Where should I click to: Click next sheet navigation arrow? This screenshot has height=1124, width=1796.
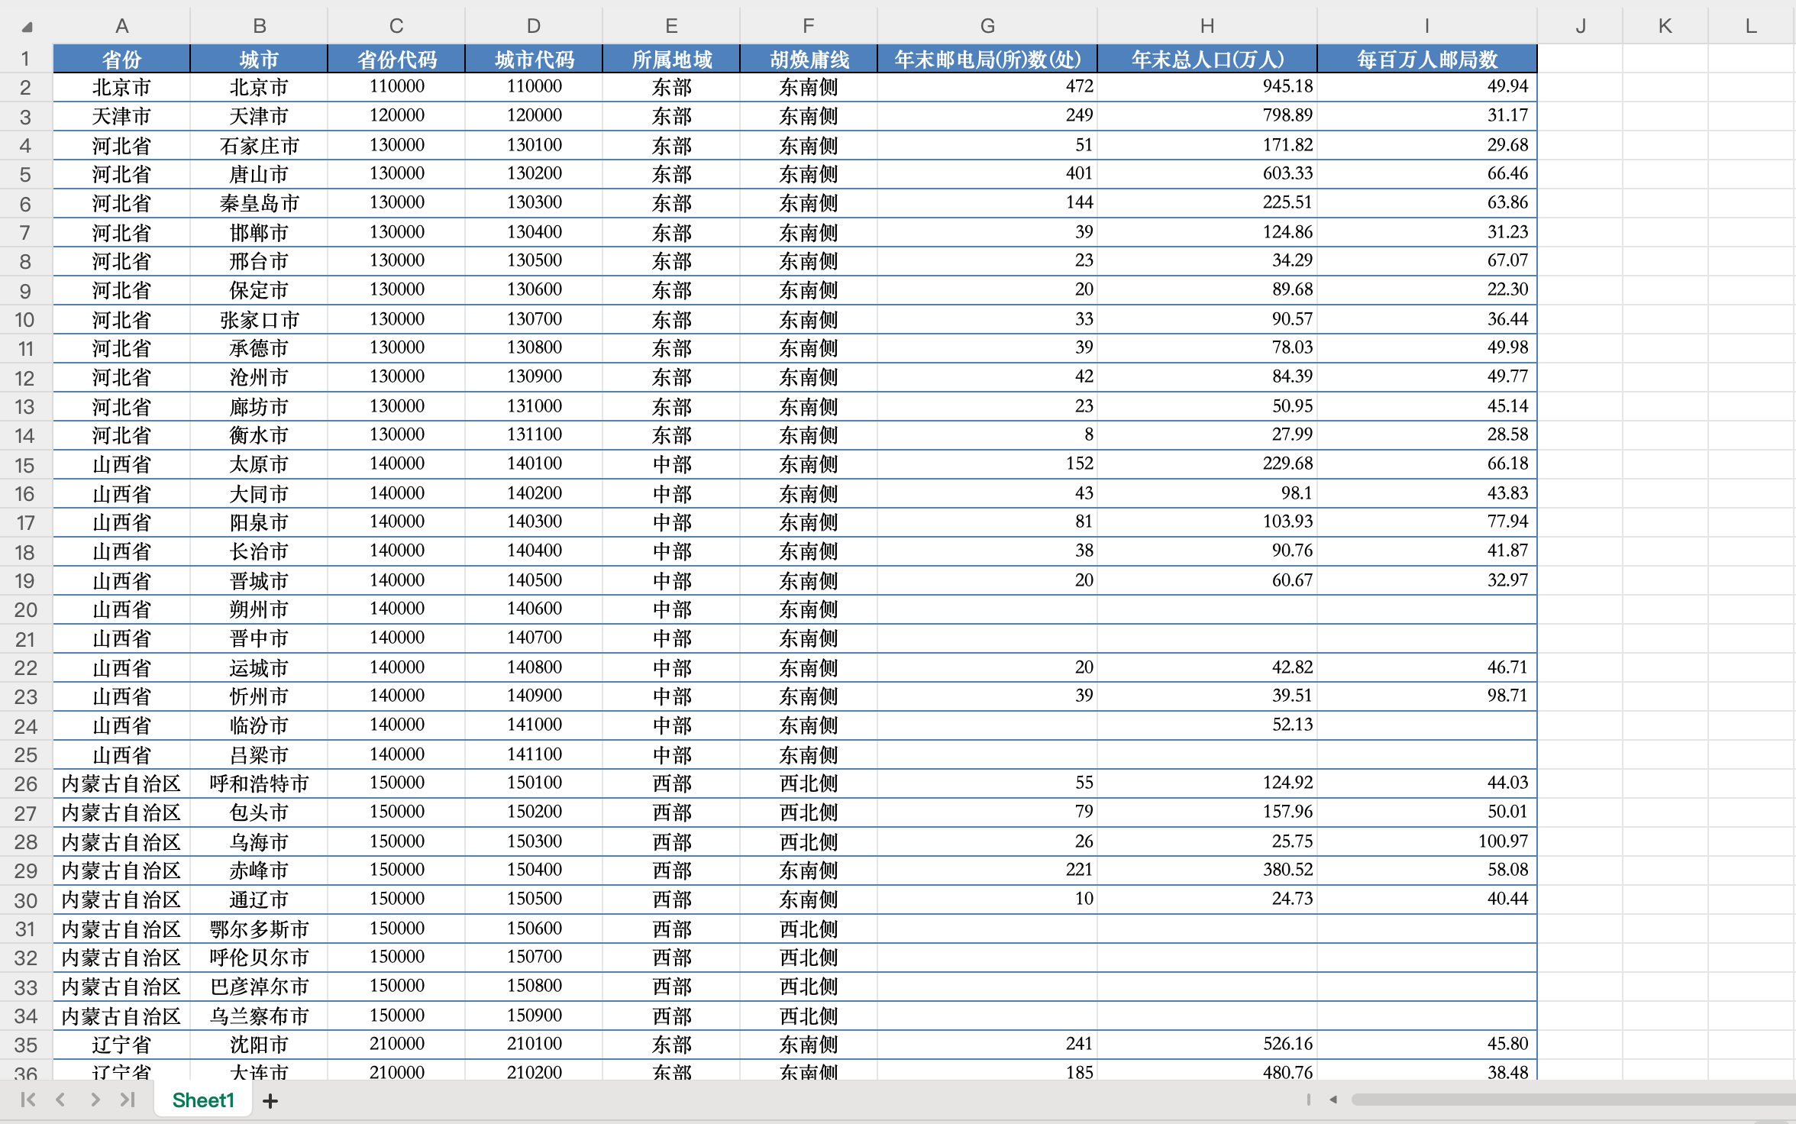95,1100
